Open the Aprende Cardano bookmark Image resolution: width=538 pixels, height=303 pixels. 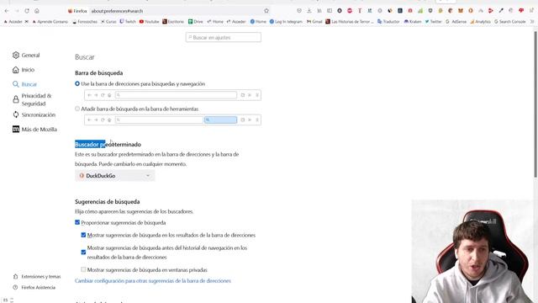point(50,22)
